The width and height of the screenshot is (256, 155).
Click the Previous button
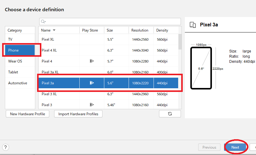tap(209, 147)
